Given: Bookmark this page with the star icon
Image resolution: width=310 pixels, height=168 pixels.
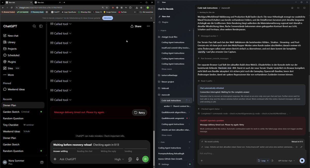Looking at the screenshot, I should tap(107, 8).
